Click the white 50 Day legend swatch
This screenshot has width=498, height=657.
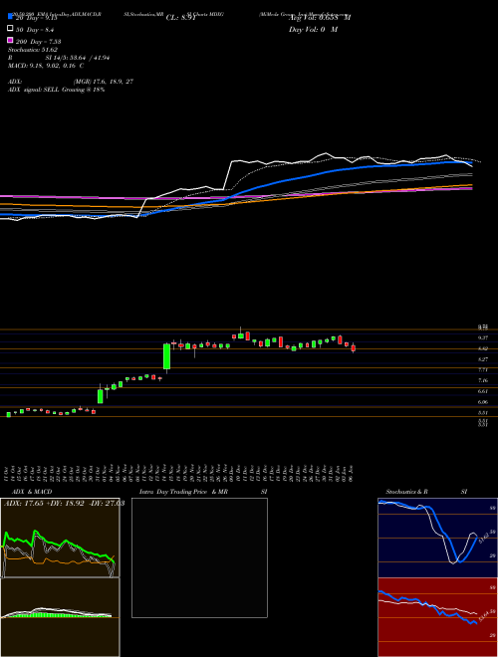[10, 29]
